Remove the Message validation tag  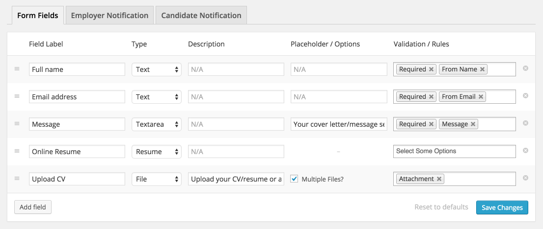click(x=473, y=124)
